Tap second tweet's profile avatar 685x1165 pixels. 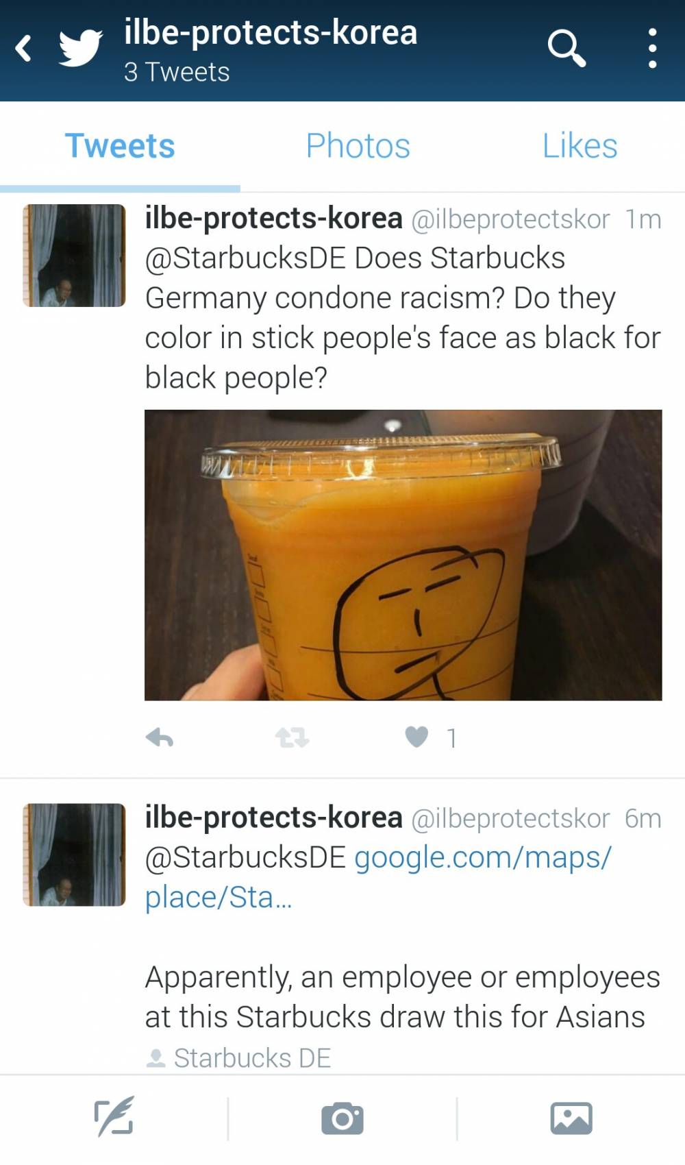(x=74, y=855)
